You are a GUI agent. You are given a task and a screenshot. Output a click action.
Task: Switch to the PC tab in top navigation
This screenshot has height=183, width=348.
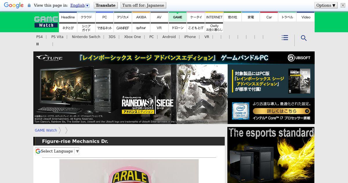tap(104, 17)
